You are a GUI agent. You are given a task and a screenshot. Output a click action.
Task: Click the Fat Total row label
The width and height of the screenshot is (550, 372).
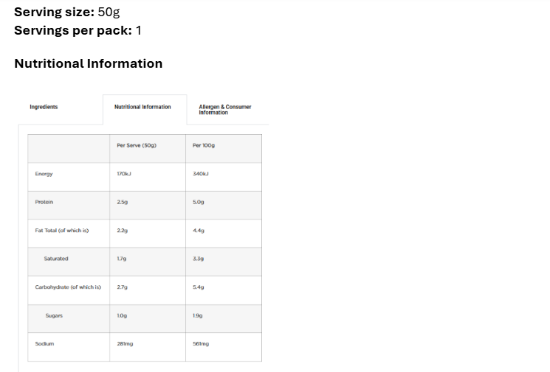pos(62,231)
